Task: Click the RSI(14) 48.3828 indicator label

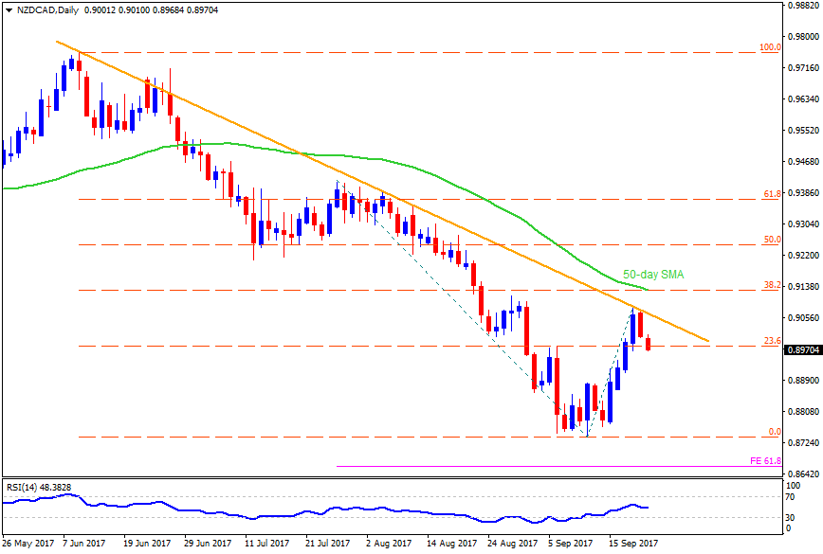Action: click(x=39, y=487)
